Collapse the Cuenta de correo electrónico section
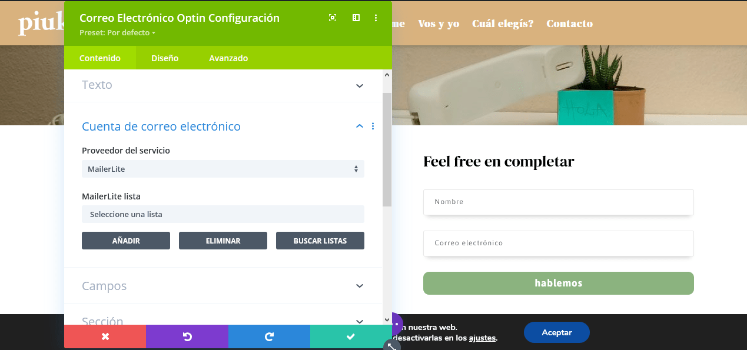Screen dimensions: 747x350 click(x=360, y=126)
